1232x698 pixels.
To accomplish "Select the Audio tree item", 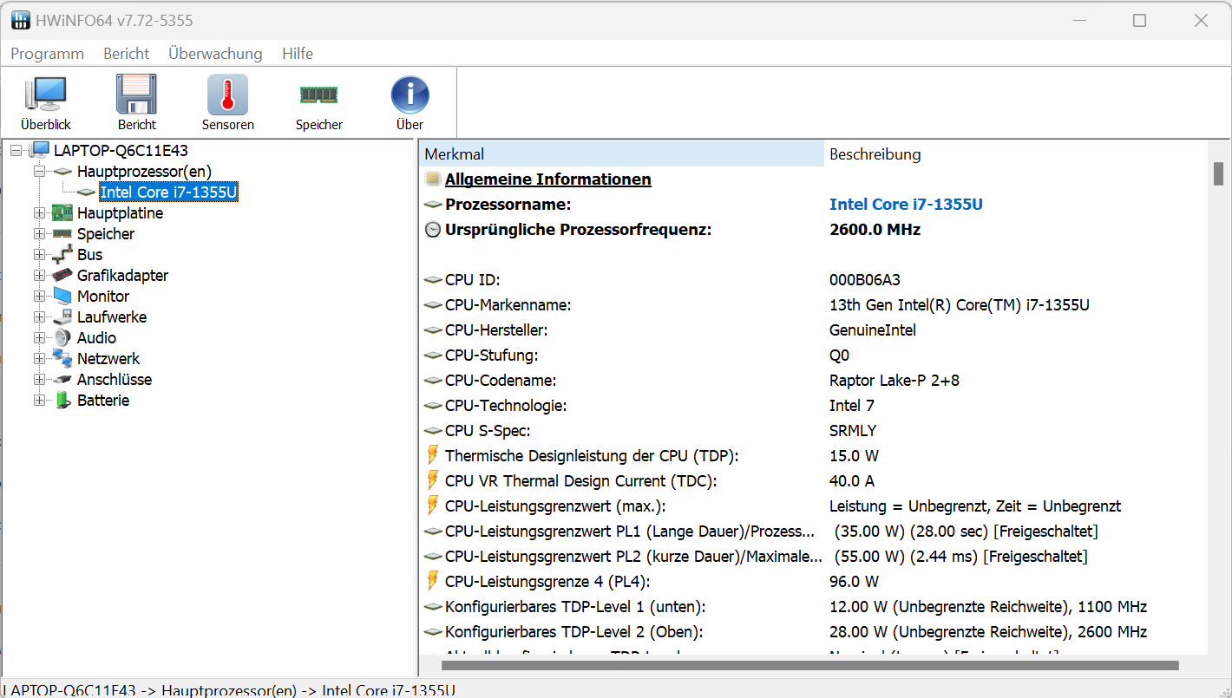I will coord(96,338).
